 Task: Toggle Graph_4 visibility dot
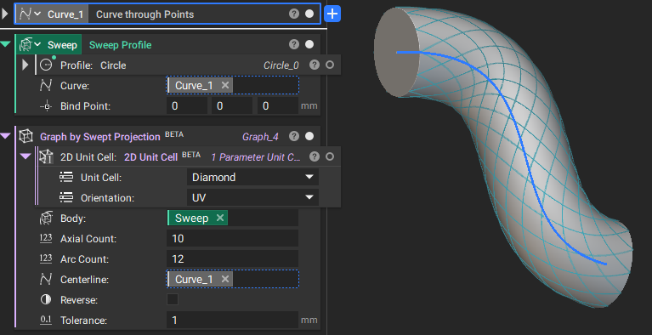pos(309,136)
